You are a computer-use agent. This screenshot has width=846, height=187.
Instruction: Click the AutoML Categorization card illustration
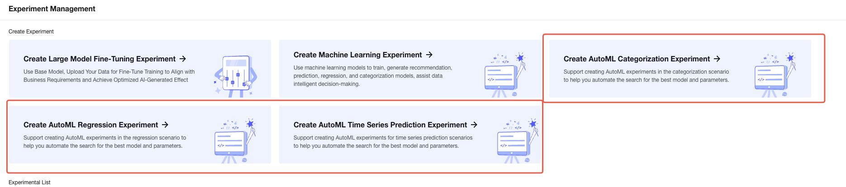click(x=775, y=75)
